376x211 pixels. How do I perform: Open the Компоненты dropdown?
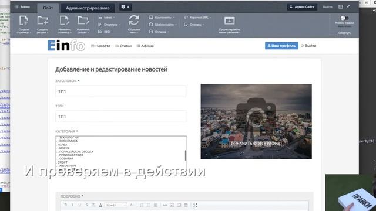(162, 18)
